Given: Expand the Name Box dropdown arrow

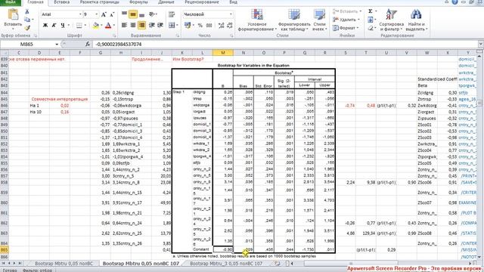Looking at the screenshot, I should coord(57,45).
